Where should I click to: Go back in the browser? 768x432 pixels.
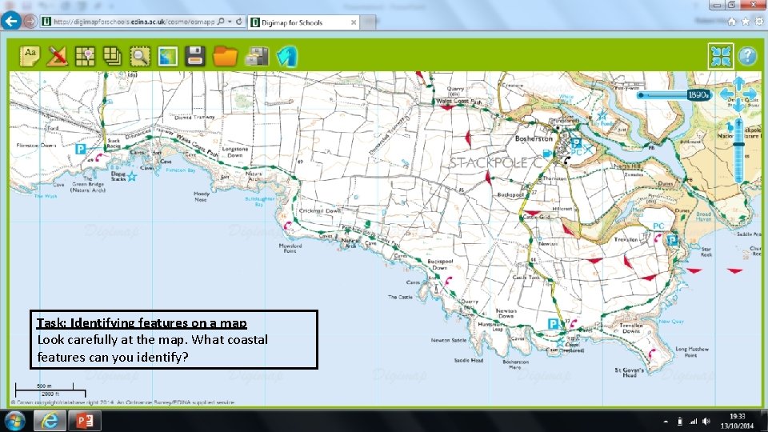10,21
